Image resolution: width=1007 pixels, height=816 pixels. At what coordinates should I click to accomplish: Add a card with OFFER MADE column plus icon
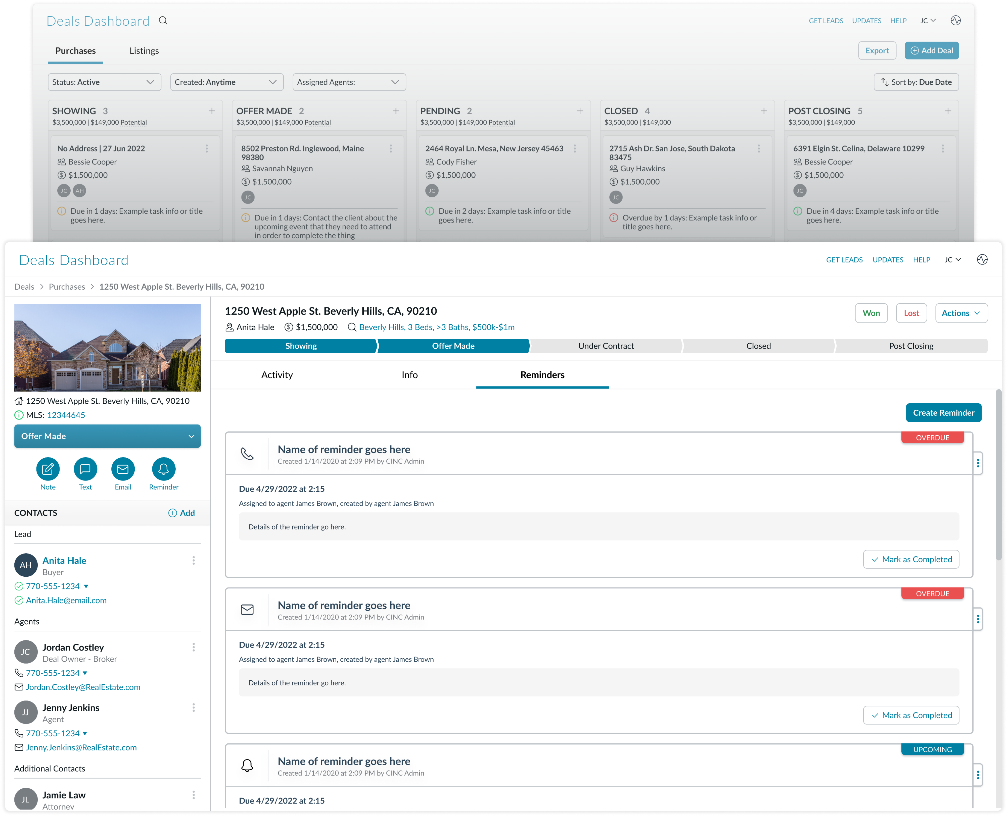click(396, 111)
